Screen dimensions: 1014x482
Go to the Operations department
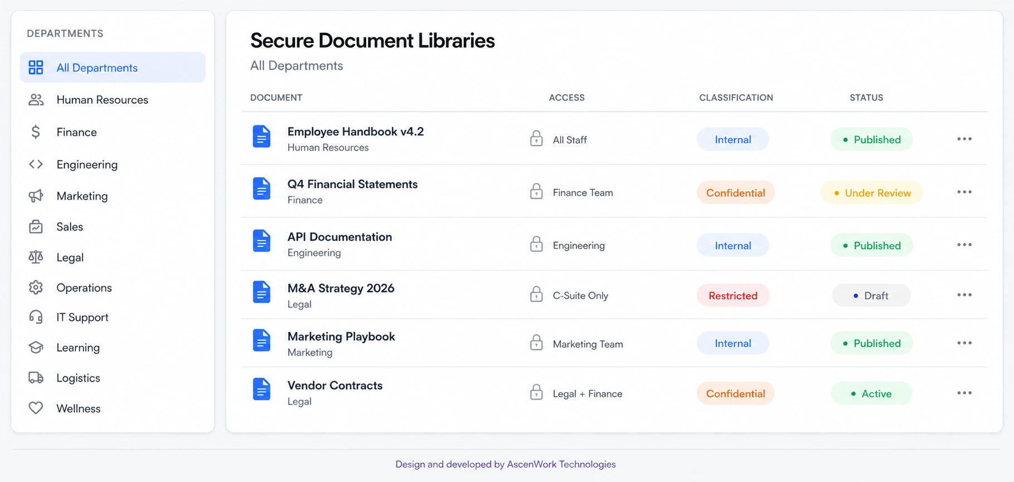(113, 288)
